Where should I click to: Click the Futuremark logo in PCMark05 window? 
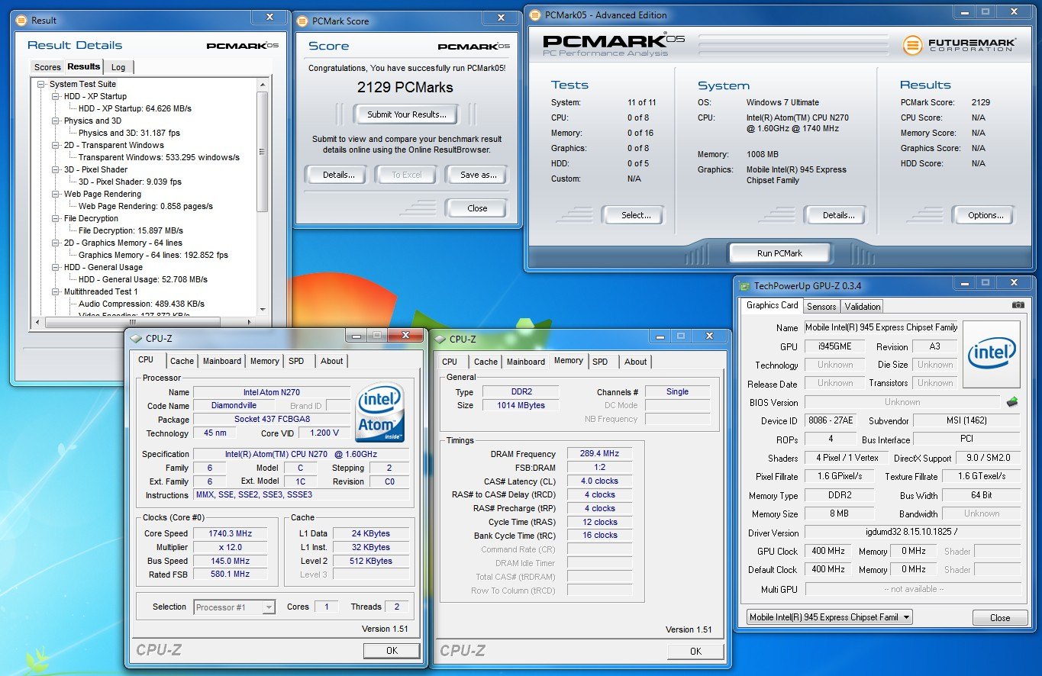click(x=959, y=45)
